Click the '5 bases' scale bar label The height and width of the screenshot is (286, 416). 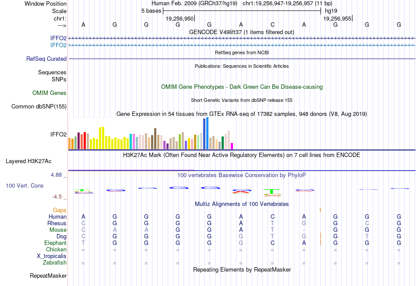pyautogui.click(x=151, y=11)
